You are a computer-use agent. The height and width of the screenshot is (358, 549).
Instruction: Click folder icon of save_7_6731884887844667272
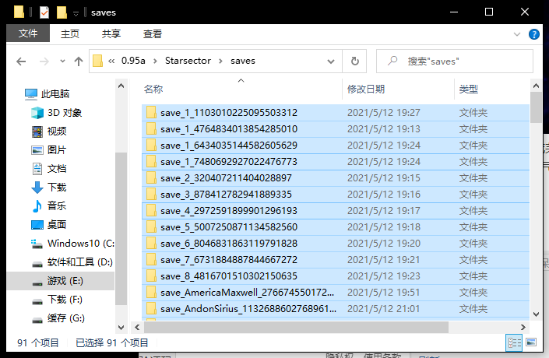151,260
